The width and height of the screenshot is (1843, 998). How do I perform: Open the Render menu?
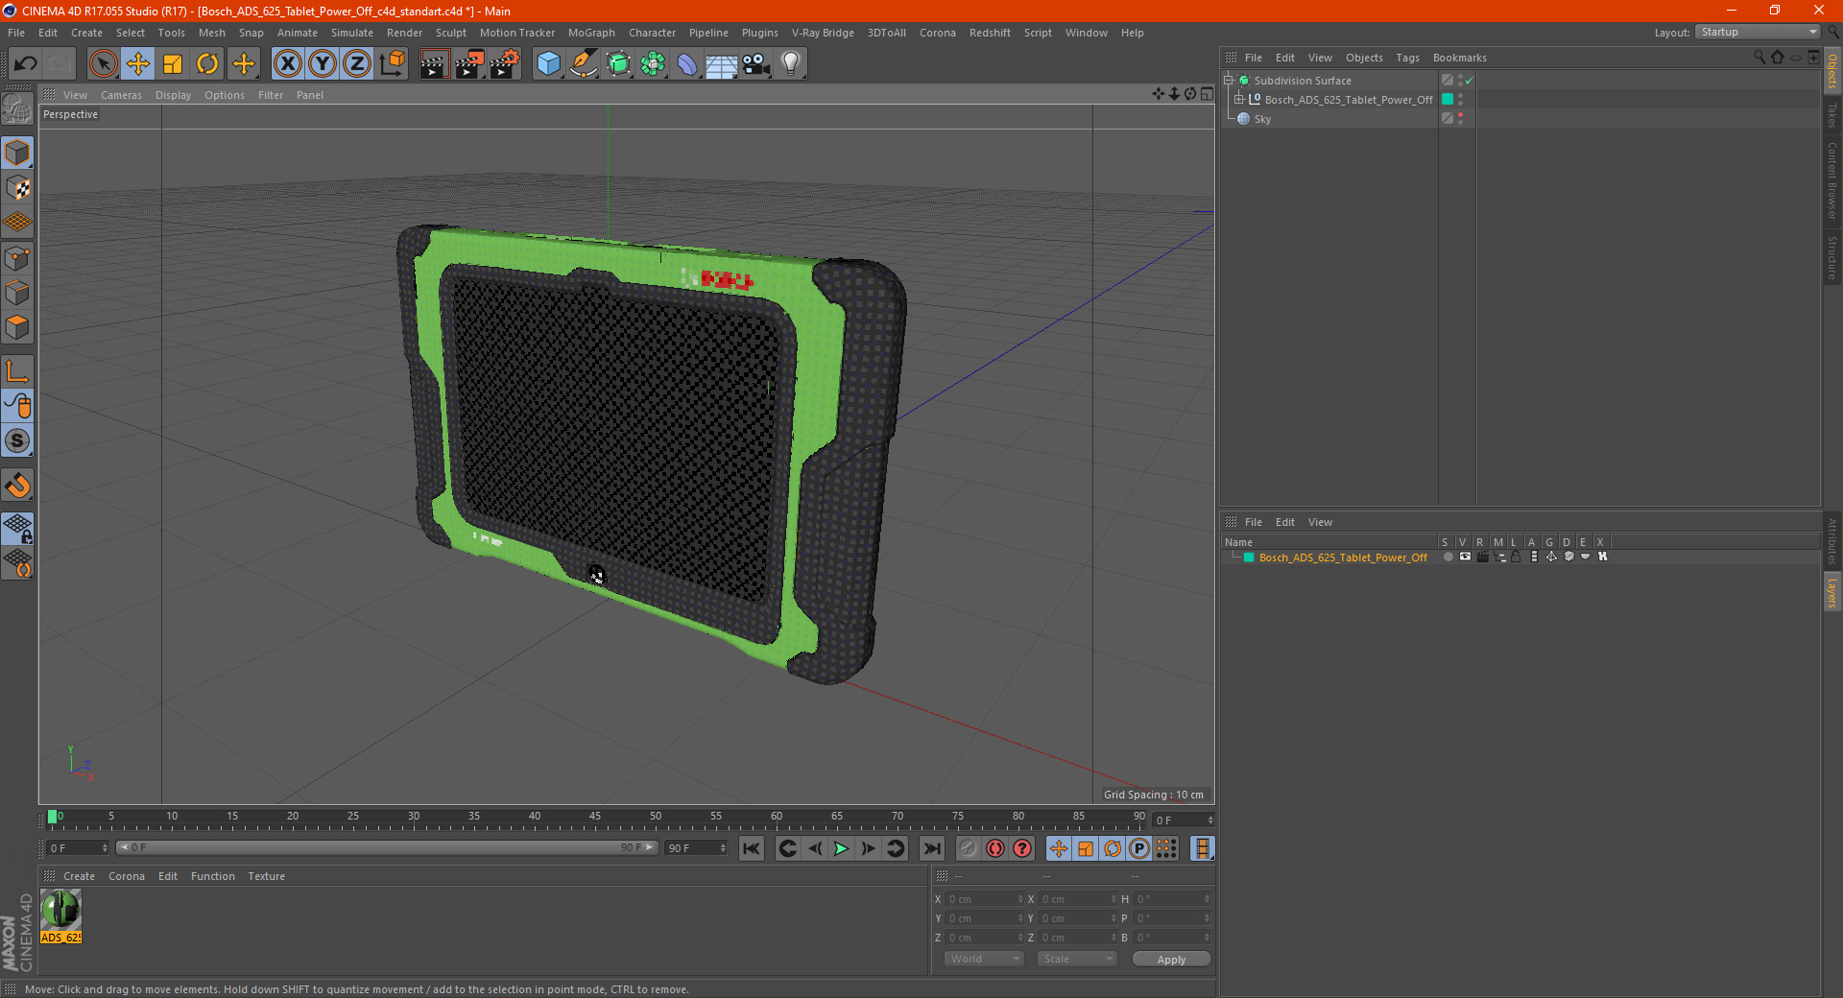[404, 33]
